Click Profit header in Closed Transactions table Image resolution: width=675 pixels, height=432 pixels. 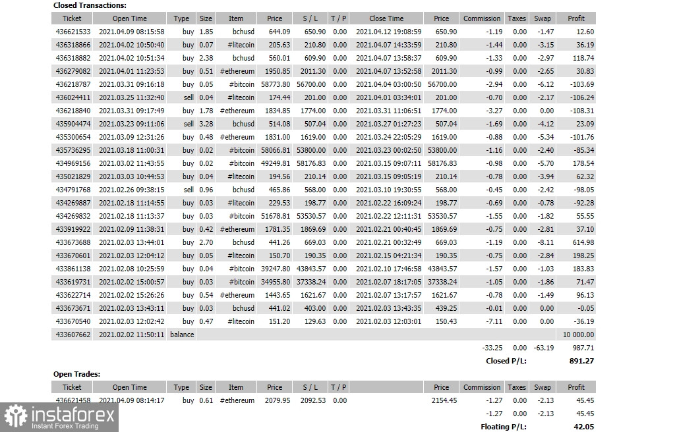point(576,18)
